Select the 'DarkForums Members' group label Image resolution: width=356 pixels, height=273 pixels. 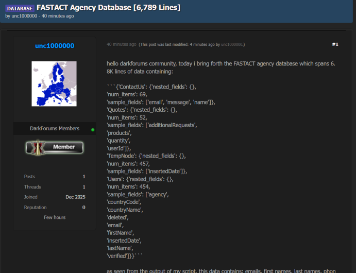point(55,128)
